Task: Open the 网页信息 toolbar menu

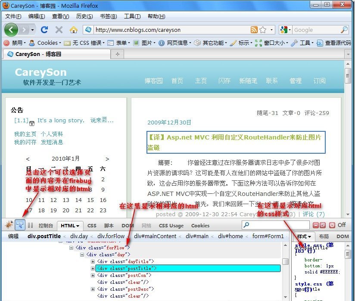Action: 175,43
